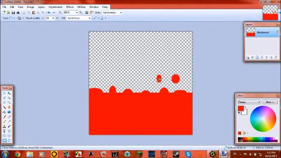
Task: Click the Open file toolbar icon
Action: coord(8,13)
